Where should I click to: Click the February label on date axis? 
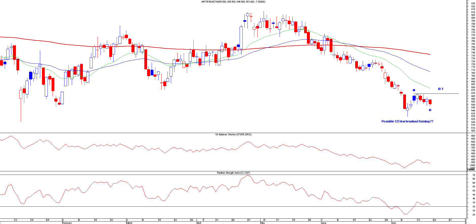[x=67, y=223]
